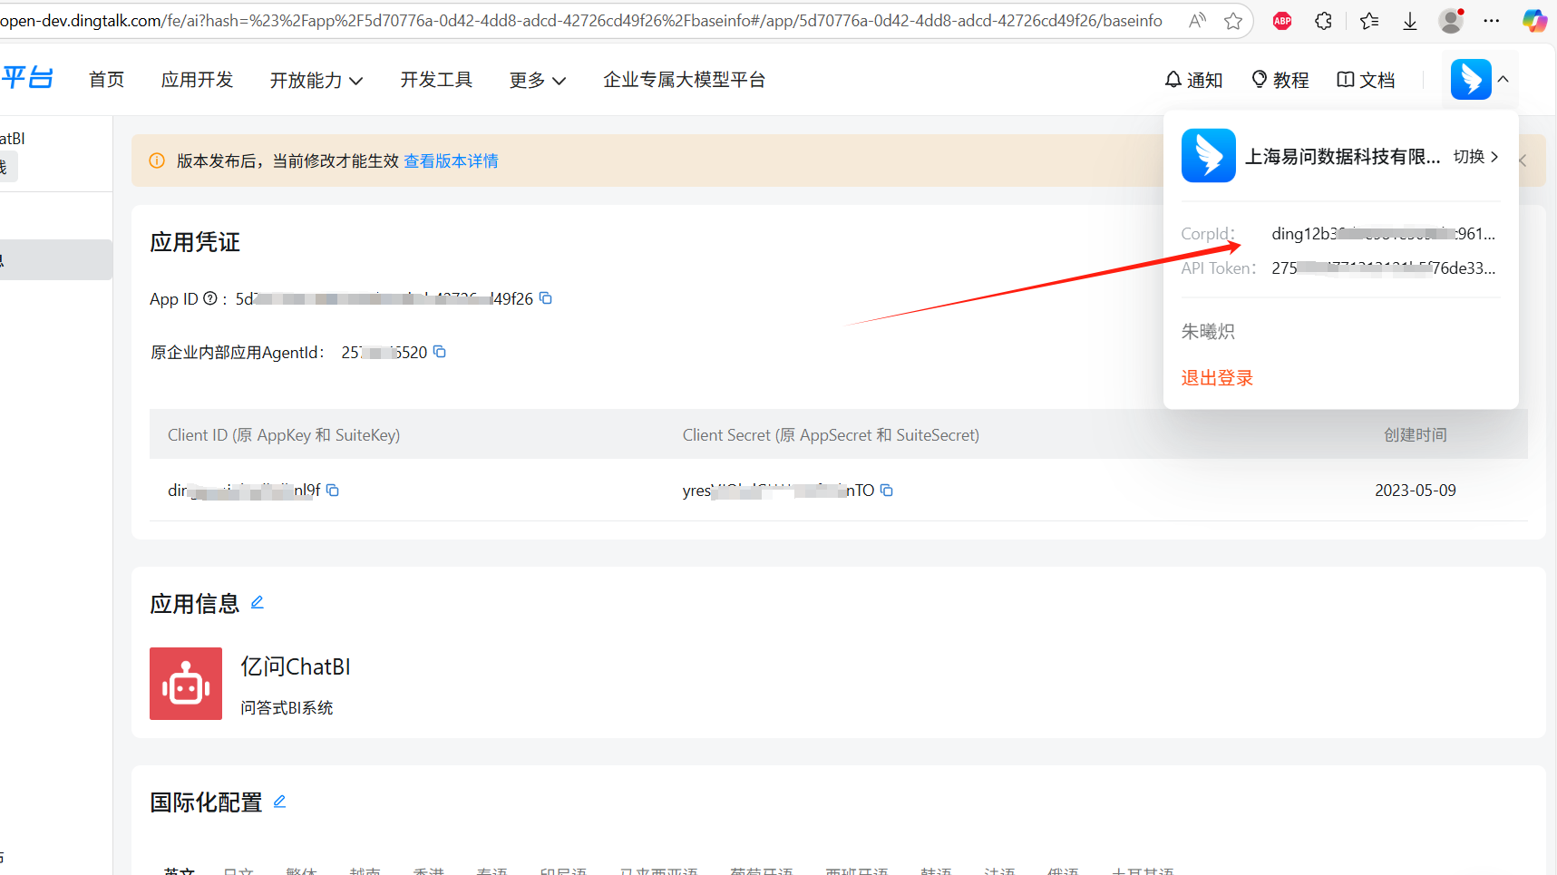Copy the Client ID key
Image resolution: width=1557 pixels, height=875 pixels.
coord(333,491)
